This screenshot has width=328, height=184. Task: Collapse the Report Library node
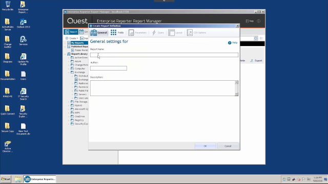(x=65, y=54)
